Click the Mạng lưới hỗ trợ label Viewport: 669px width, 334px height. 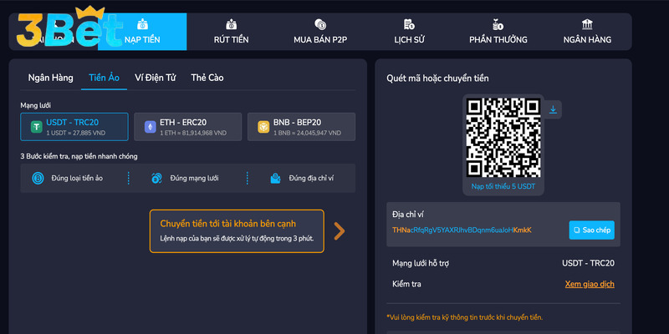(x=421, y=263)
